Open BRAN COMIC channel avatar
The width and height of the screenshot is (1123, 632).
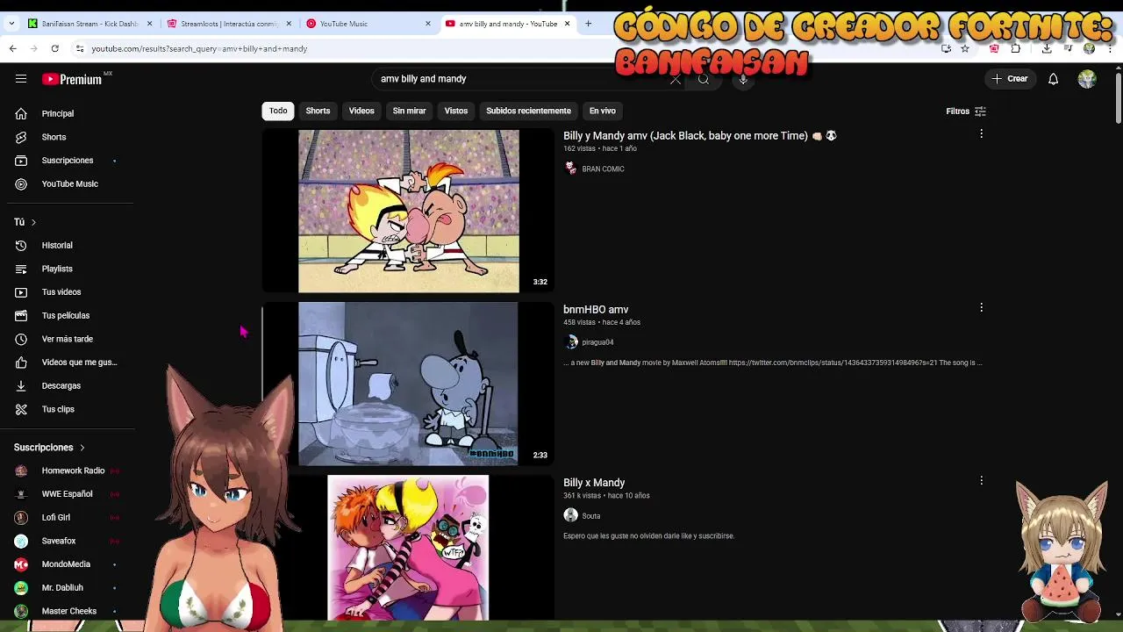(571, 169)
